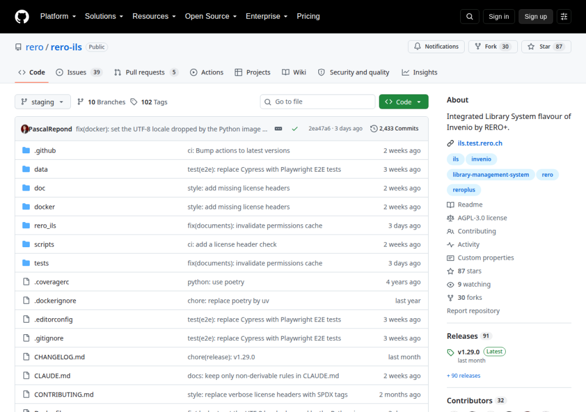Click the Go to file search field
Screen dimensions: 586x412
click(x=318, y=102)
